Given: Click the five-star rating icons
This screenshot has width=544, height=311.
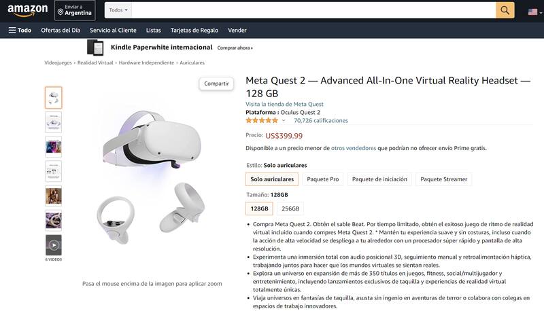Looking at the screenshot, I should click(x=262, y=120).
